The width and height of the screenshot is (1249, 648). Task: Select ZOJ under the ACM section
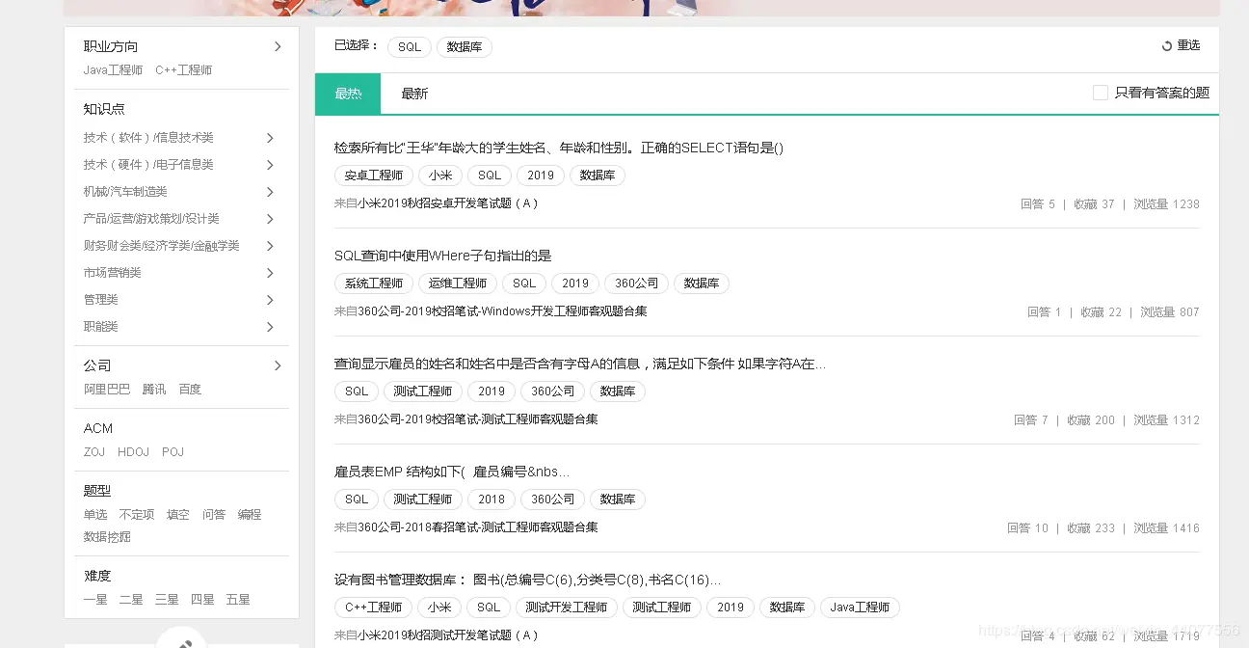93,451
